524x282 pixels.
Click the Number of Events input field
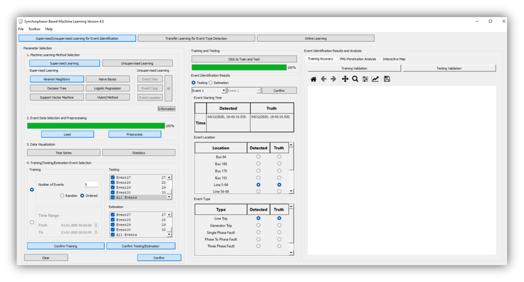point(91,185)
